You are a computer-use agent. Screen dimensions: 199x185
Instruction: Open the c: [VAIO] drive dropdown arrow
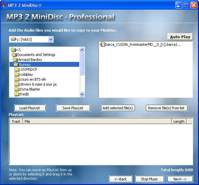click(51, 40)
